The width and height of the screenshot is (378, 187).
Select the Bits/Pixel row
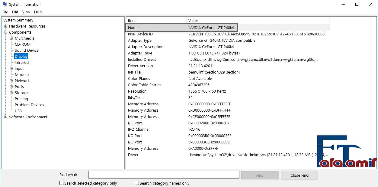point(228,98)
